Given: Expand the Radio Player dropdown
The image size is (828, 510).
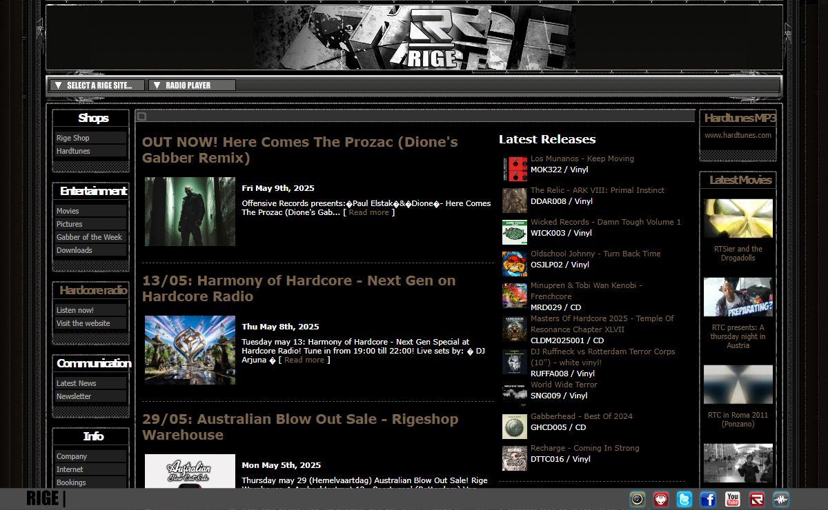Looking at the screenshot, I should pos(192,85).
